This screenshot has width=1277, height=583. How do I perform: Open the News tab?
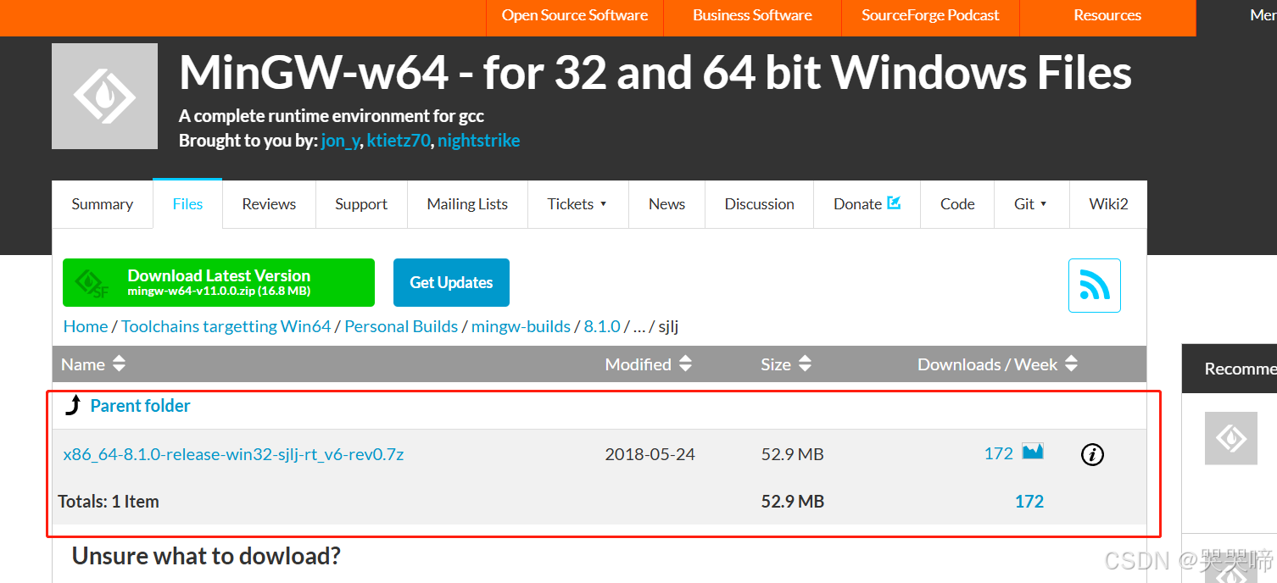point(666,204)
